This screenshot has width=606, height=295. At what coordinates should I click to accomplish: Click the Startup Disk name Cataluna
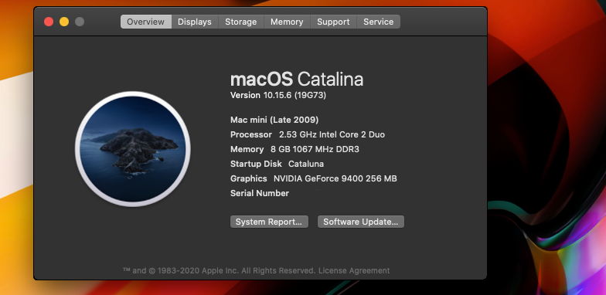point(306,164)
